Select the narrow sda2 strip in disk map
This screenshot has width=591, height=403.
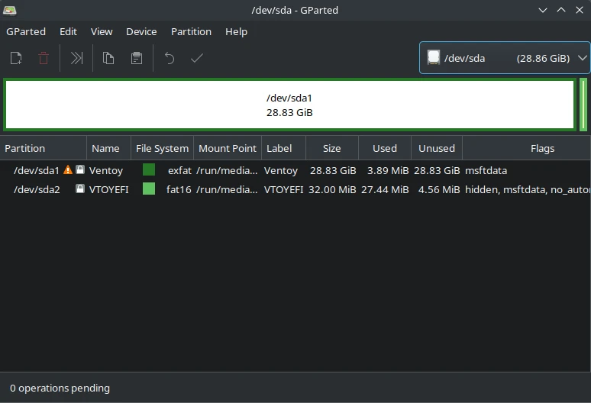[583, 105]
